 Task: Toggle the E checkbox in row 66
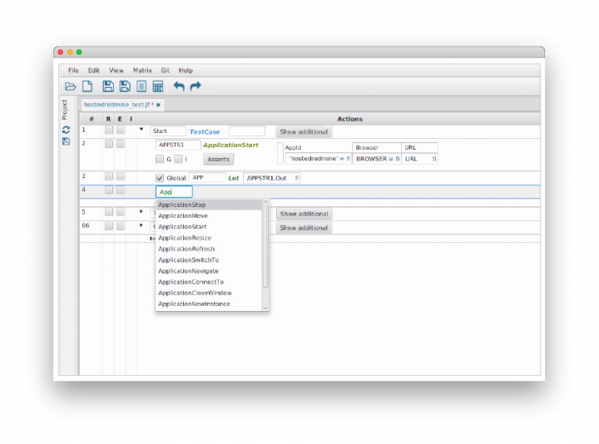pyautogui.click(x=121, y=225)
